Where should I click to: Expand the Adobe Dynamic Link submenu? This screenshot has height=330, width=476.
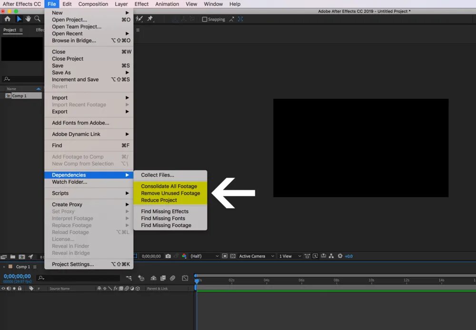click(89, 134)
